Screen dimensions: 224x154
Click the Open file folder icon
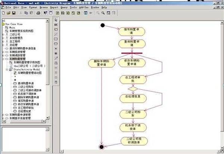coord(8,13)
